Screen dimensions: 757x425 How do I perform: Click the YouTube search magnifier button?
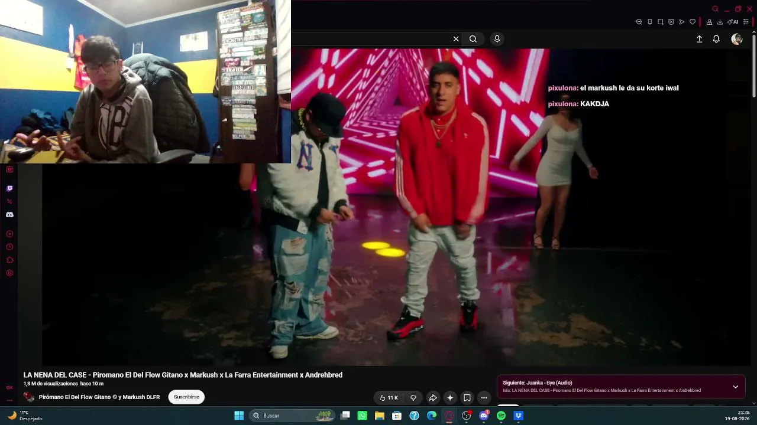pos(473,39)
